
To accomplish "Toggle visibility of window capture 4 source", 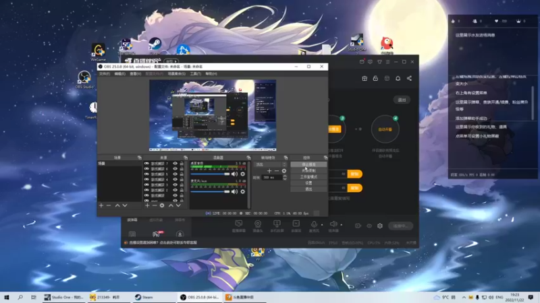I will click(175, 179).
